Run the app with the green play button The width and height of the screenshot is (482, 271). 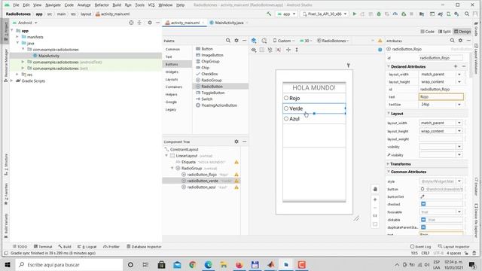click(355, 14)
